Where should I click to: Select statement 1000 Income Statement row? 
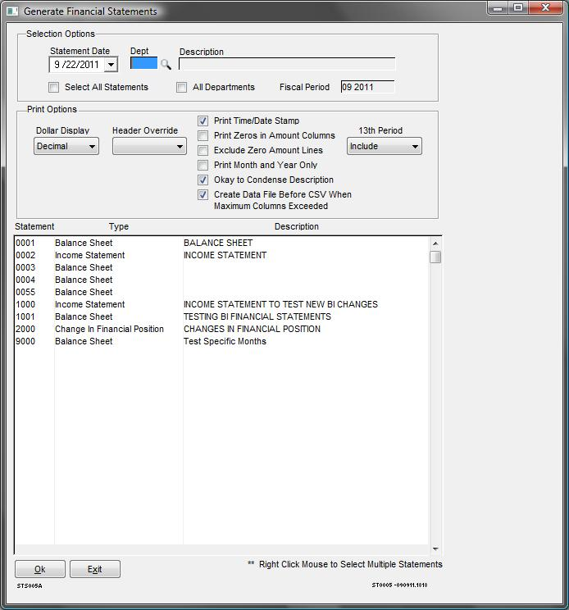[221, 304]
